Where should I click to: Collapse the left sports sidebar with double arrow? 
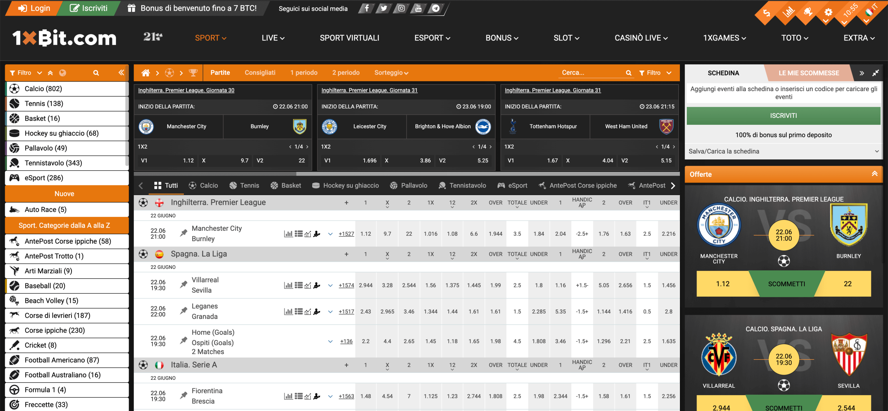click(121, 72)
